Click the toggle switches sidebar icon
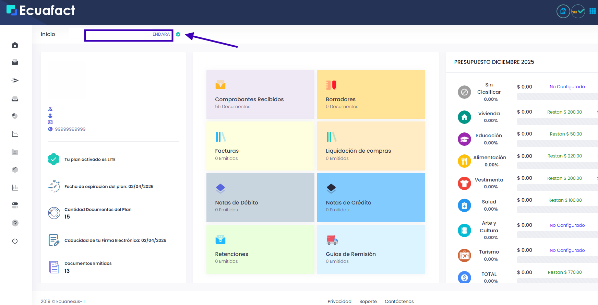Image resolution: width=598 pixels, height=305 pixels. pos(15,205)
